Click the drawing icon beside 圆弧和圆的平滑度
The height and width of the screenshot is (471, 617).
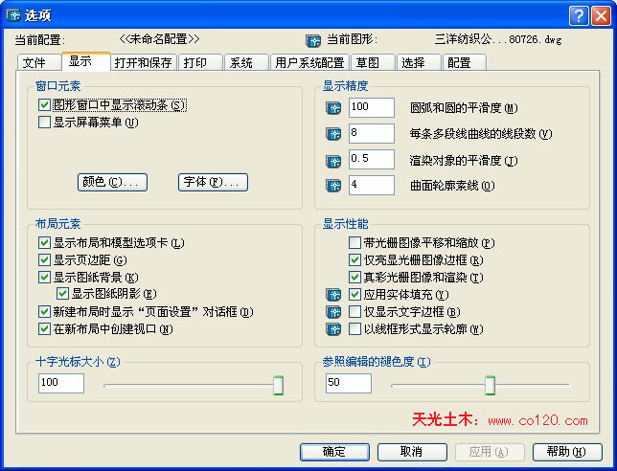point(333,108)
